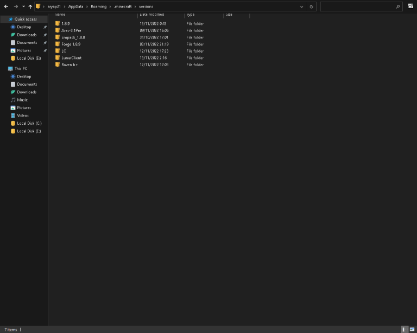Expand chevron after .minecraft breadcrumb
417x333 pixels.
coord(135,7)
